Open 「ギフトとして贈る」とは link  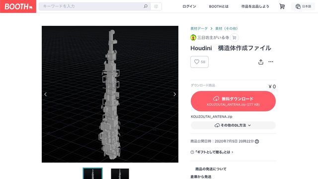click(212, 152)
